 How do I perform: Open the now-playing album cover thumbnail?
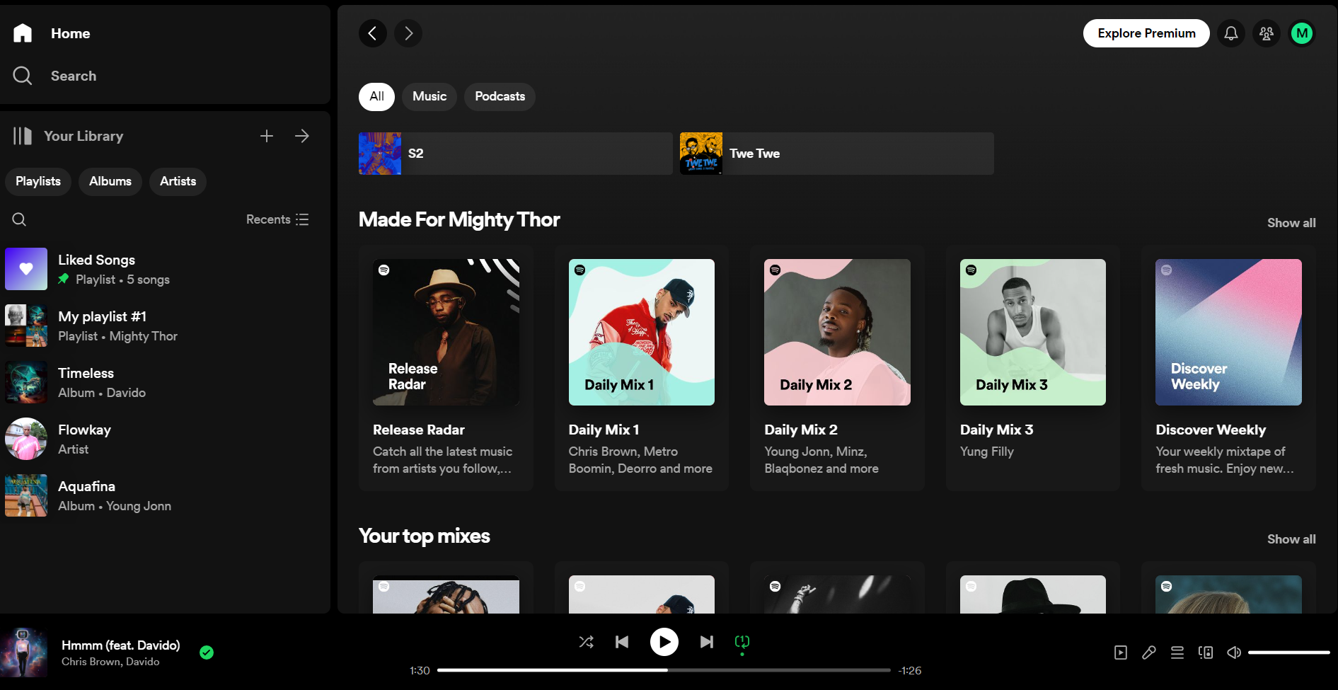24,652
